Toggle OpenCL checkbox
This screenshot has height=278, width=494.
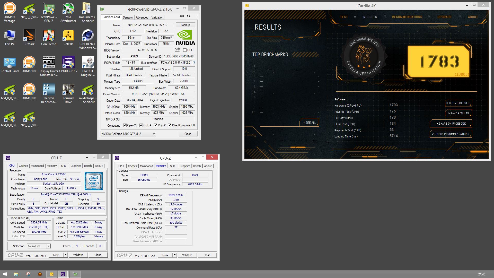pyautogui.click(x=125, y=125)
